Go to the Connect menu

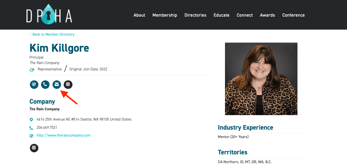coord(245,15)
